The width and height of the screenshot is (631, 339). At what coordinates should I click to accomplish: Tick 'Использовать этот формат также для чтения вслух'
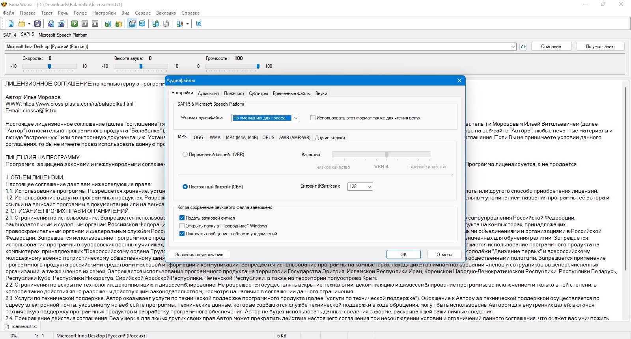313,118
